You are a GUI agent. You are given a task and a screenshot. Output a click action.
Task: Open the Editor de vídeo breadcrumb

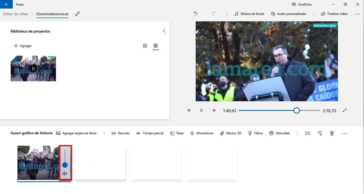[x=15, y=14]
